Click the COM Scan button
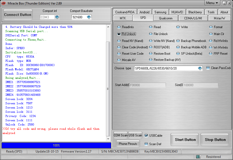Image resolution: width=233 pixels, height=160 pixels. click(121, 135)
